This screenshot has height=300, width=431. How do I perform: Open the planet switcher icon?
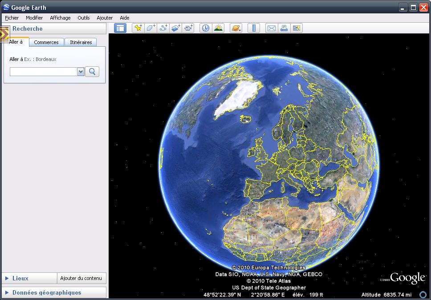pos(236,28)
